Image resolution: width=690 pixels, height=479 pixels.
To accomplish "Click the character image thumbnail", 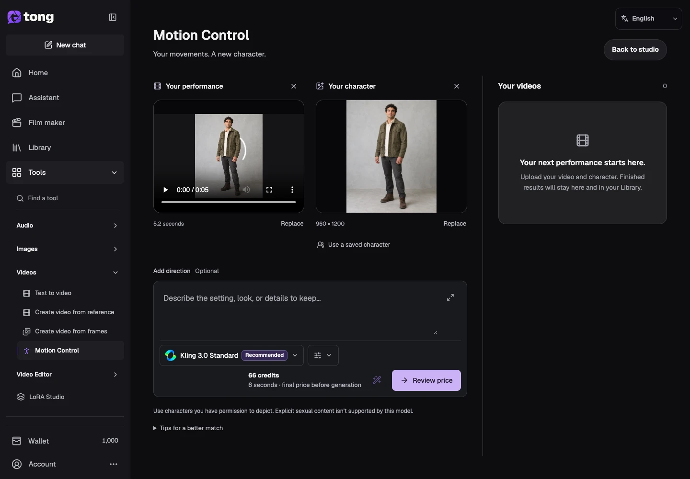I will point(391,156).
